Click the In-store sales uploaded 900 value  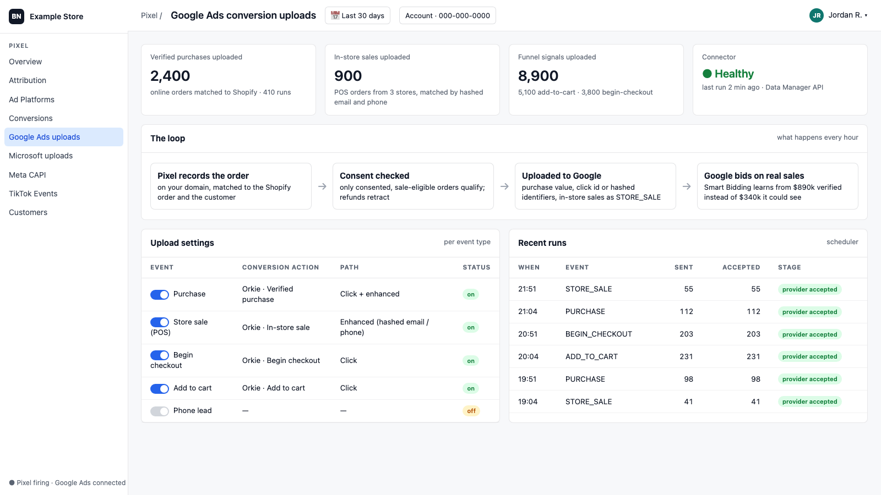click(x=348, y=76)
